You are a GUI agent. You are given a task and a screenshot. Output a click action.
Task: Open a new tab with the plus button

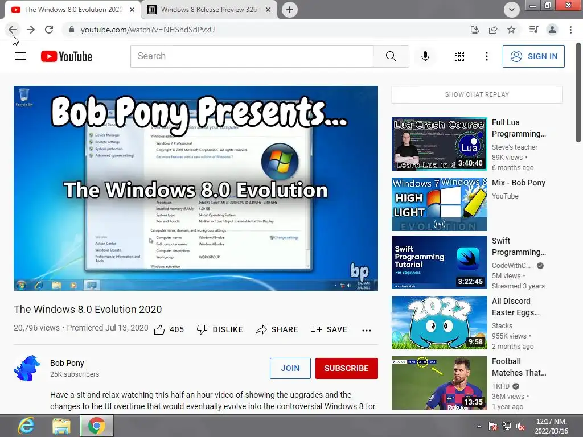[x=290, y=10]
